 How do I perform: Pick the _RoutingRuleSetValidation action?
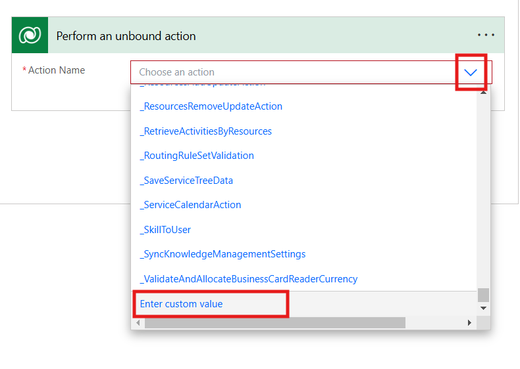[x=197, y=156]
